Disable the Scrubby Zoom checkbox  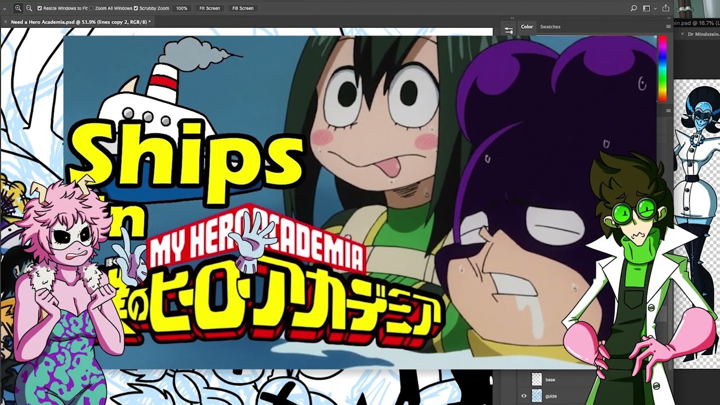click(x=136, y=8)
